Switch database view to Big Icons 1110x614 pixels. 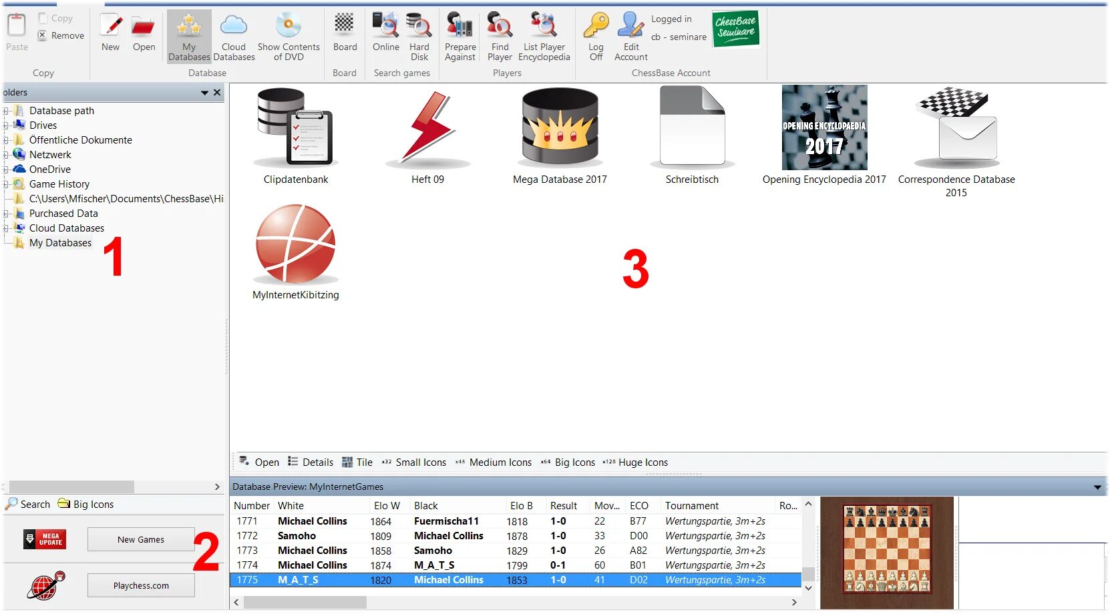click(568, 462)
